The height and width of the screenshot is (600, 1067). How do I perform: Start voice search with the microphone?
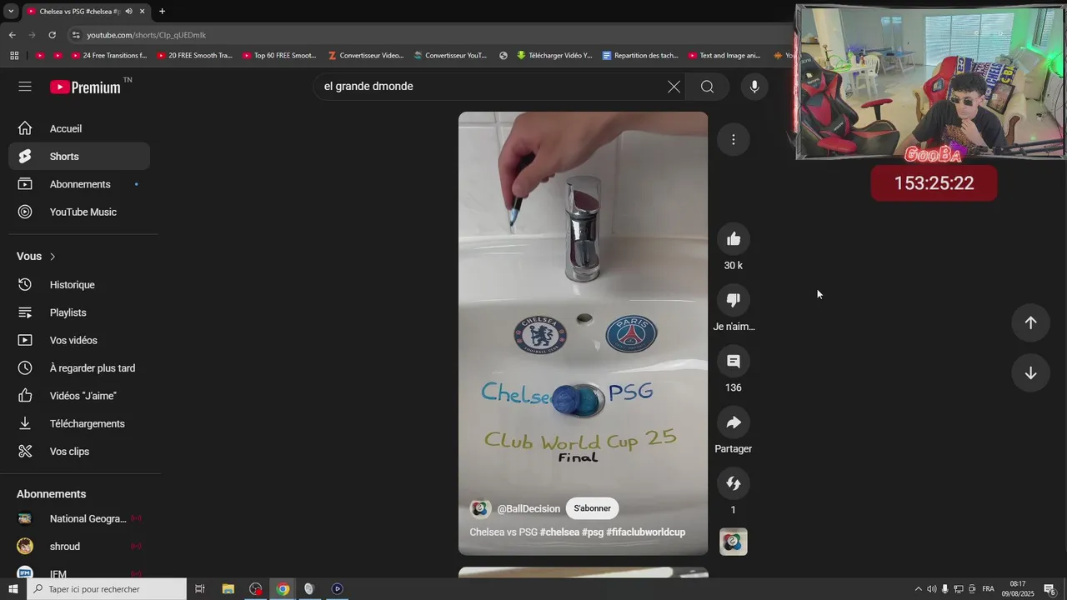(x=754, y=87)
